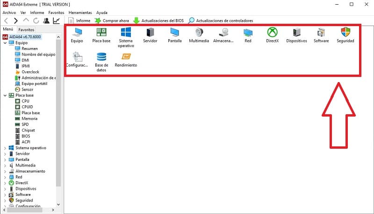The width and height of the screenshot is (374, 214).
Task: Click Actualizaciones de controladores
Action: (x=221, y=21)
